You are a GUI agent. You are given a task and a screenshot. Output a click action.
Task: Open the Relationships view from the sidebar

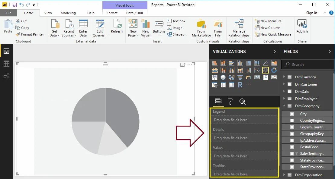click(x=6, y=76)
